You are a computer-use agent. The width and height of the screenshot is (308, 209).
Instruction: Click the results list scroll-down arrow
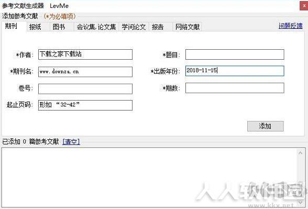tap(300, 203)
